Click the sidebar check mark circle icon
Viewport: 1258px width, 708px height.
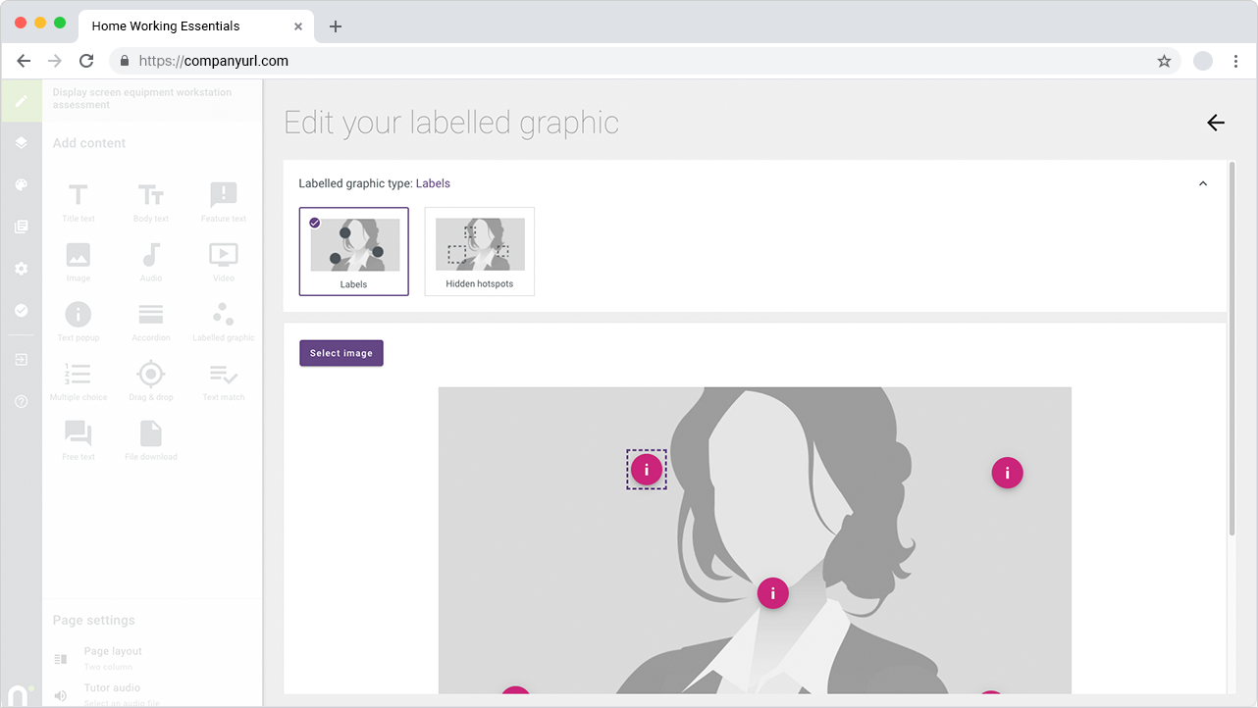[21, 310]
